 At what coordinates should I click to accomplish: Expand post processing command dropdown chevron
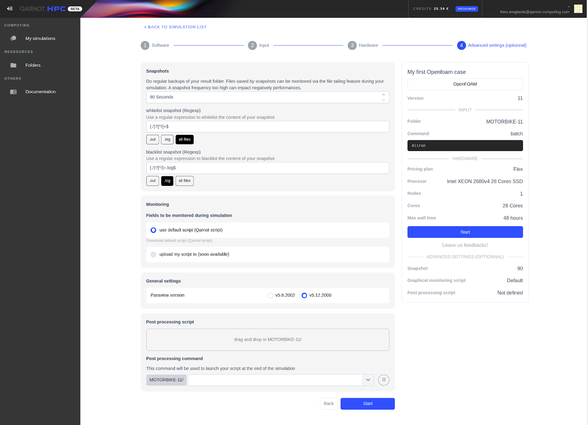[368, 380]
